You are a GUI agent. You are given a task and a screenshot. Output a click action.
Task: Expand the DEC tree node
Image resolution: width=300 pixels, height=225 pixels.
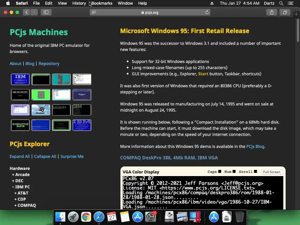tap(18, 180)
